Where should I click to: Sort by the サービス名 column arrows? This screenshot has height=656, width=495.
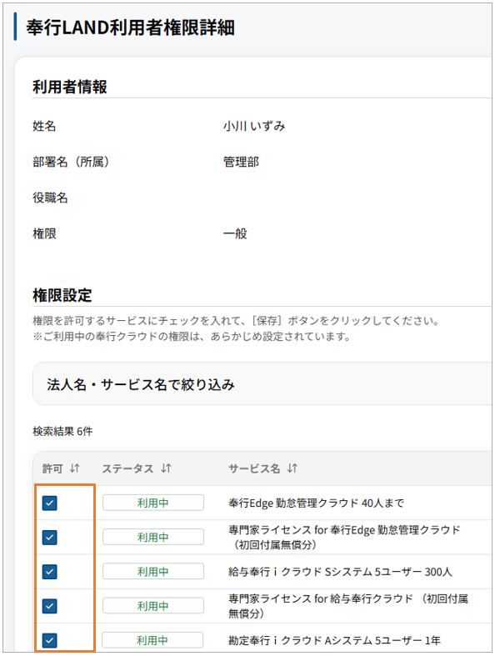[x=292, y=468]
